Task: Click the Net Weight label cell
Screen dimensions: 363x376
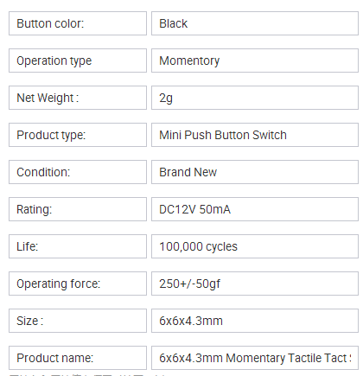Action: point(78,98)
